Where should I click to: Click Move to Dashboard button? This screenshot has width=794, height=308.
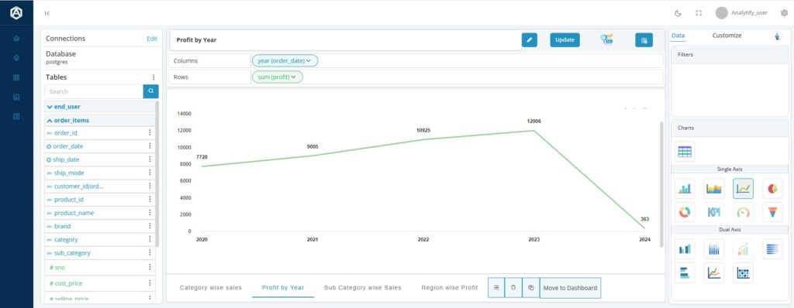tap(570, 287)
